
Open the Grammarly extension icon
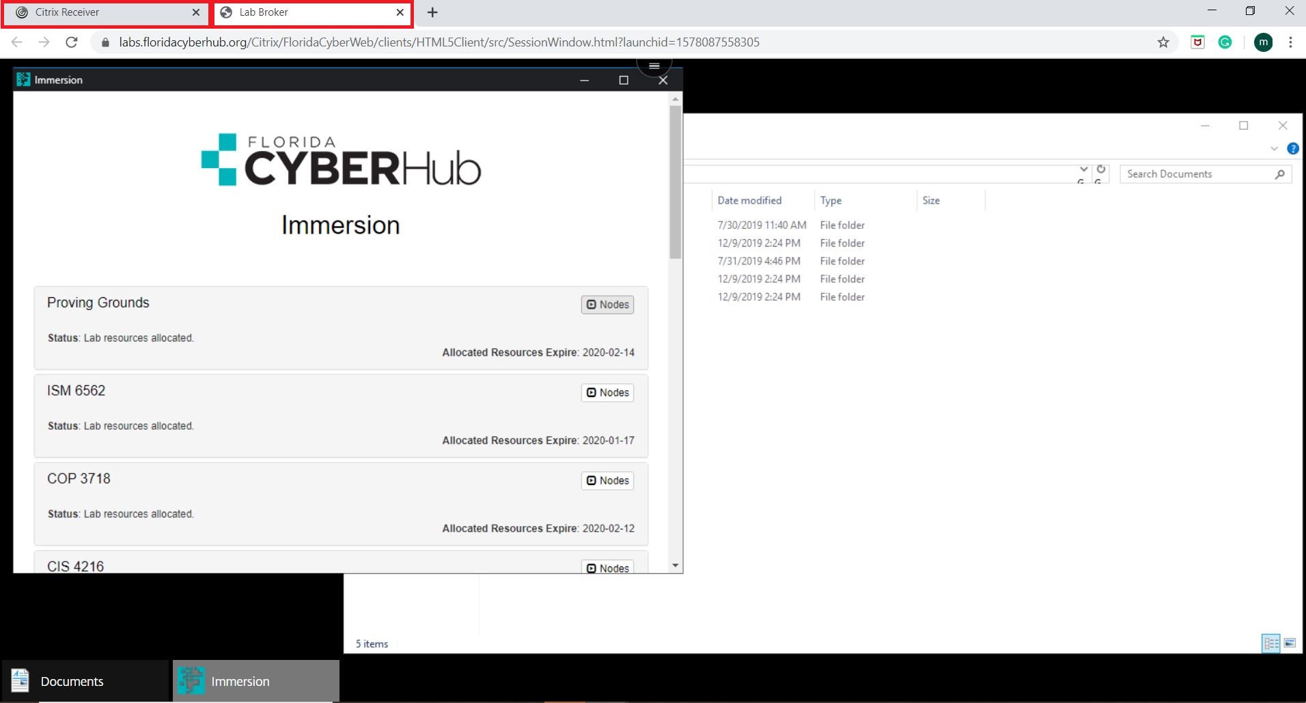[x=1225, y=42]
